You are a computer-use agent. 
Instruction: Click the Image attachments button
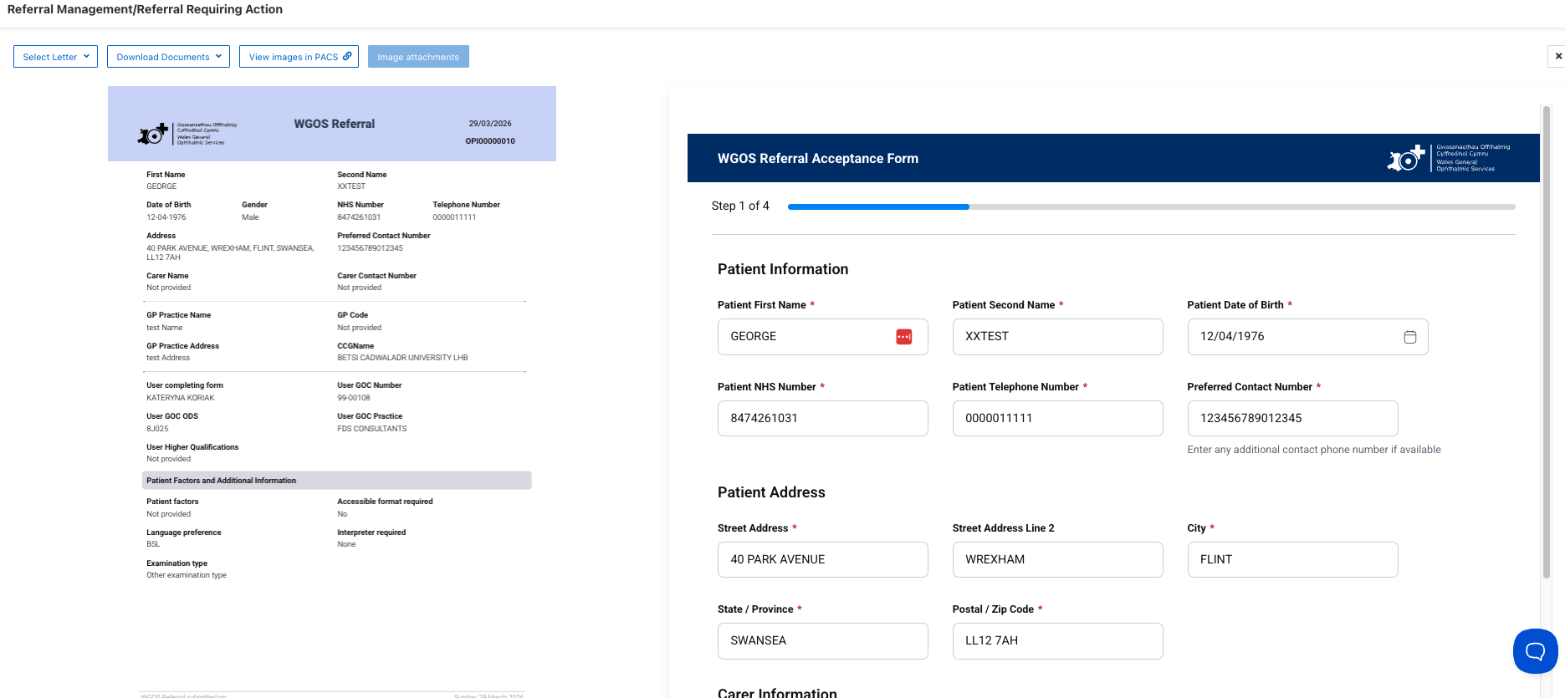[x=418, y=57]
